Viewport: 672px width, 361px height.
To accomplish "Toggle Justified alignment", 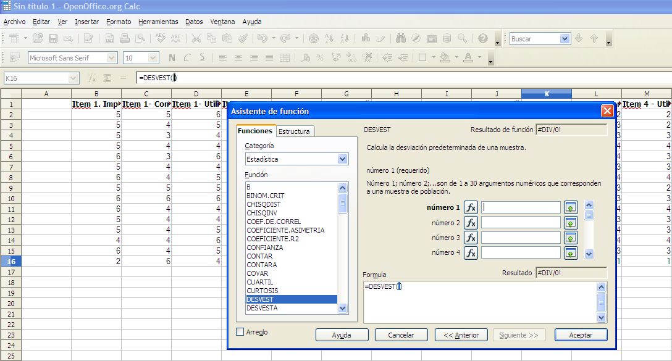I will (269, 58).
